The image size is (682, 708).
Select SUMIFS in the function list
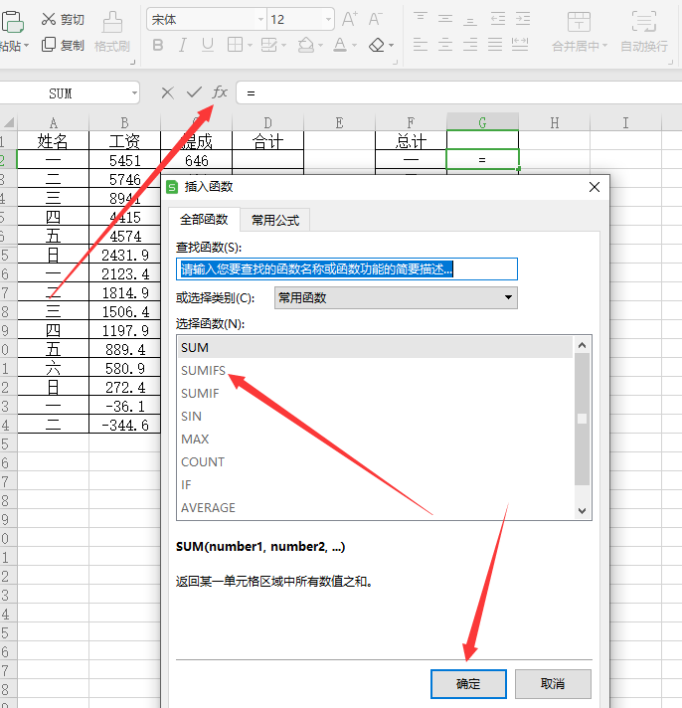(x=375, y=370)
